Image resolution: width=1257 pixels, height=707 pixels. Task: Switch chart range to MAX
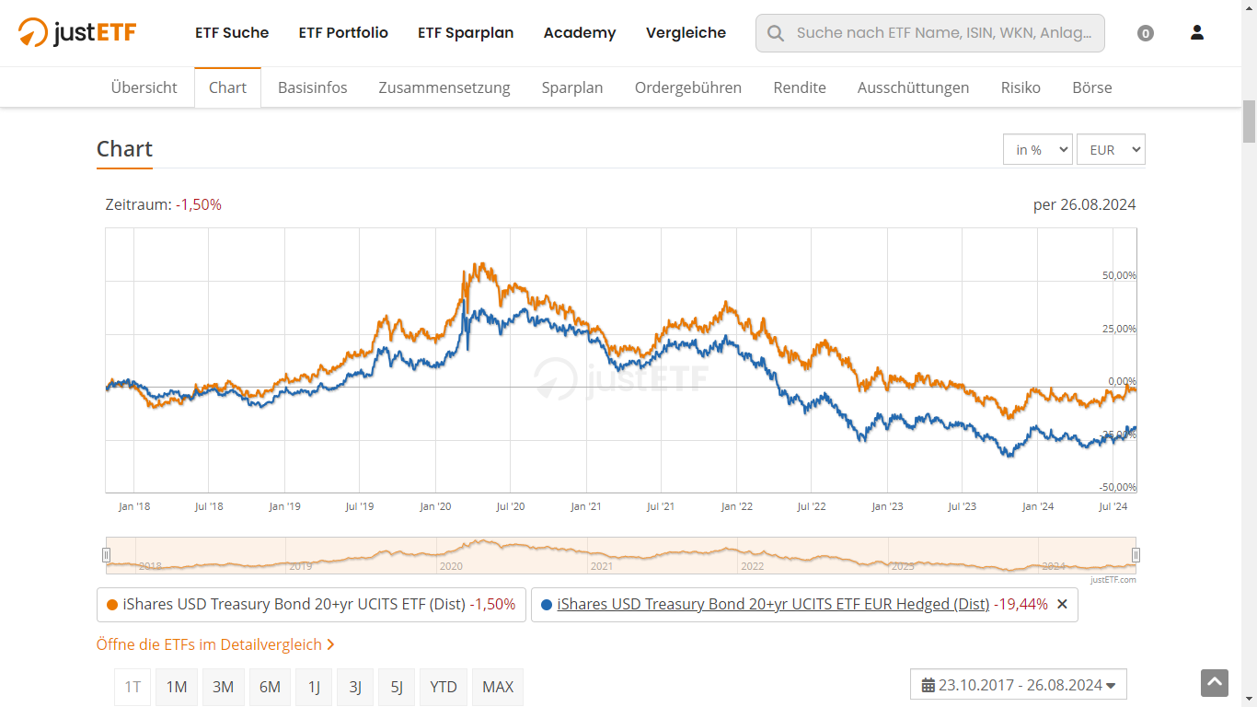tap(498, 687)
